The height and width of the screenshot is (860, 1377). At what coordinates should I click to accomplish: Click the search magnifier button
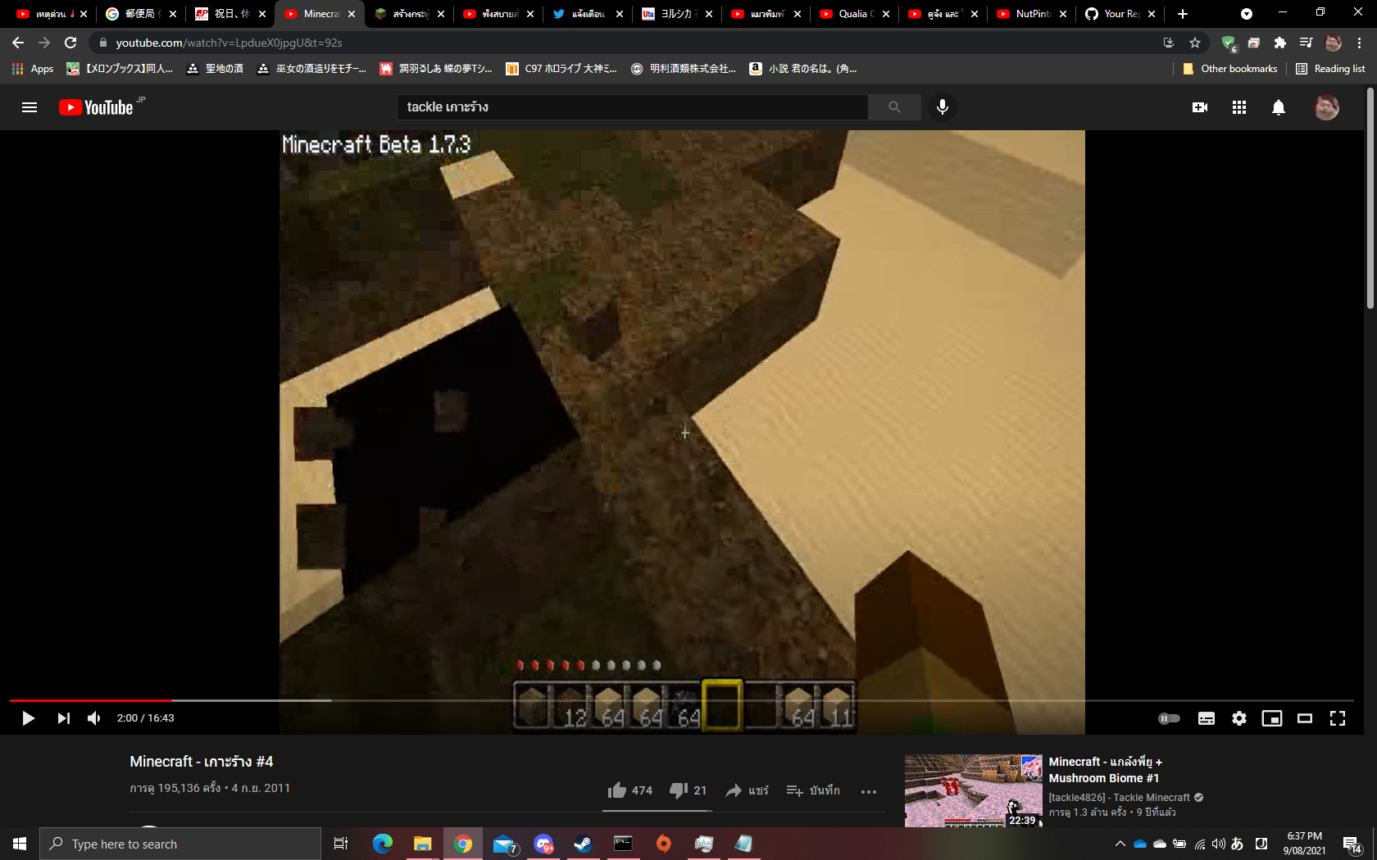[x=894, y=107]
